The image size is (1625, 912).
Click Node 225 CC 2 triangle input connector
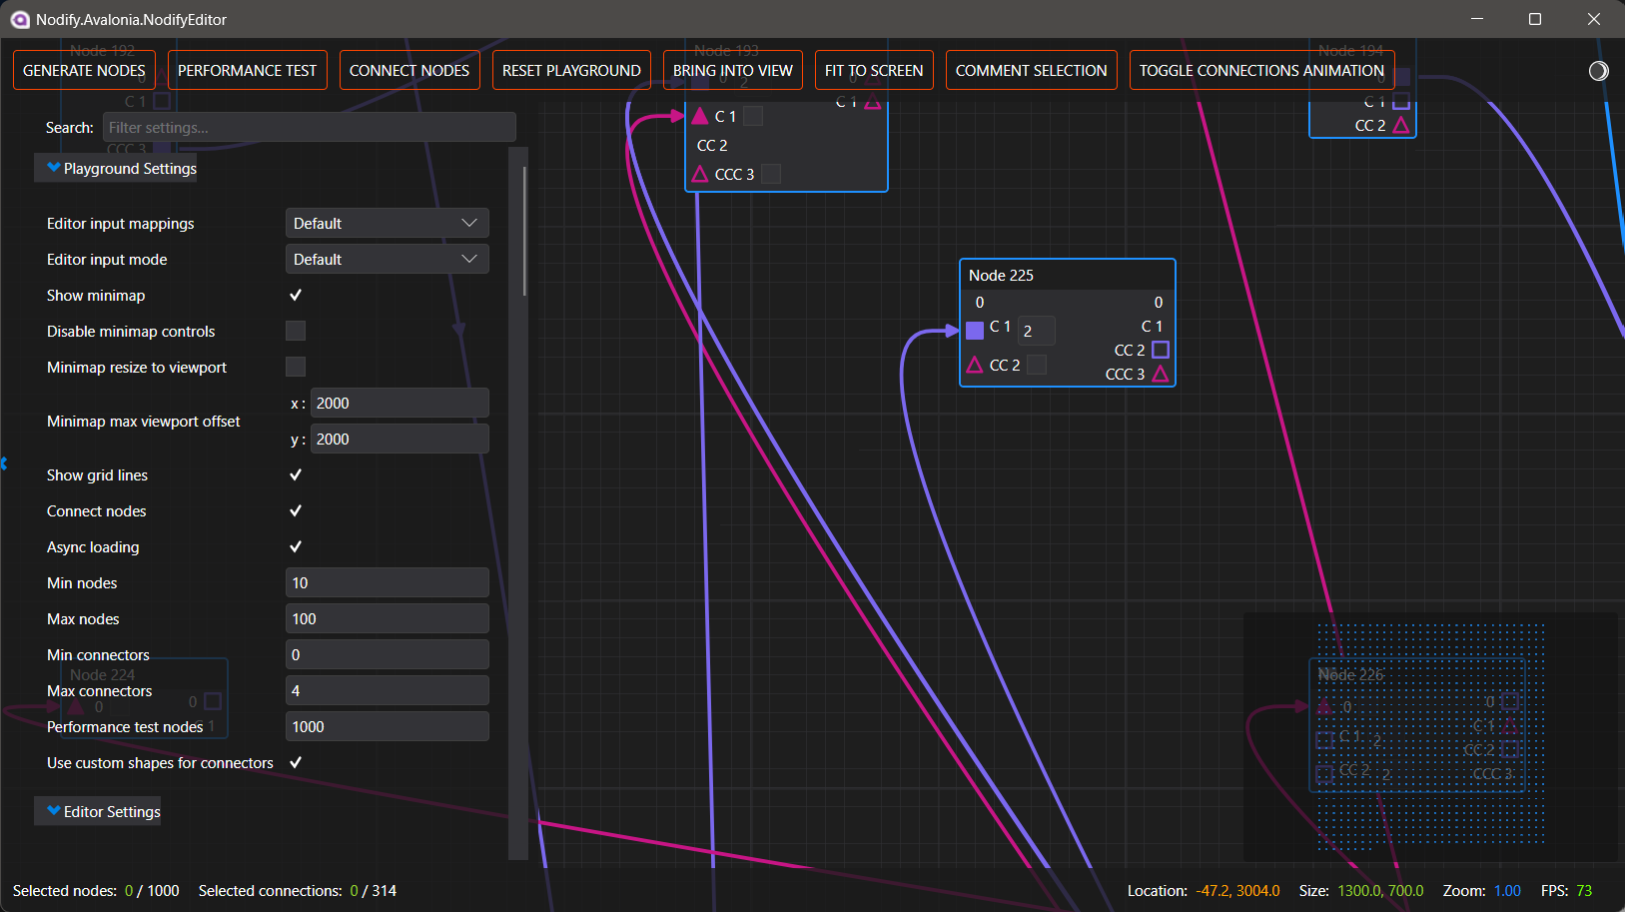point(975,365)
